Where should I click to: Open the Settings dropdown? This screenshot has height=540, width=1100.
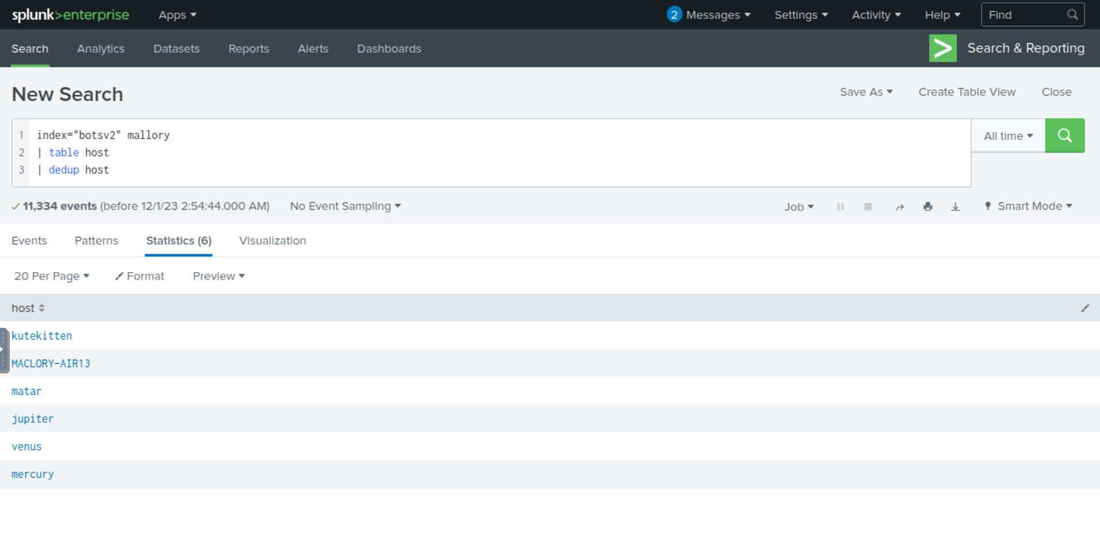801,15
